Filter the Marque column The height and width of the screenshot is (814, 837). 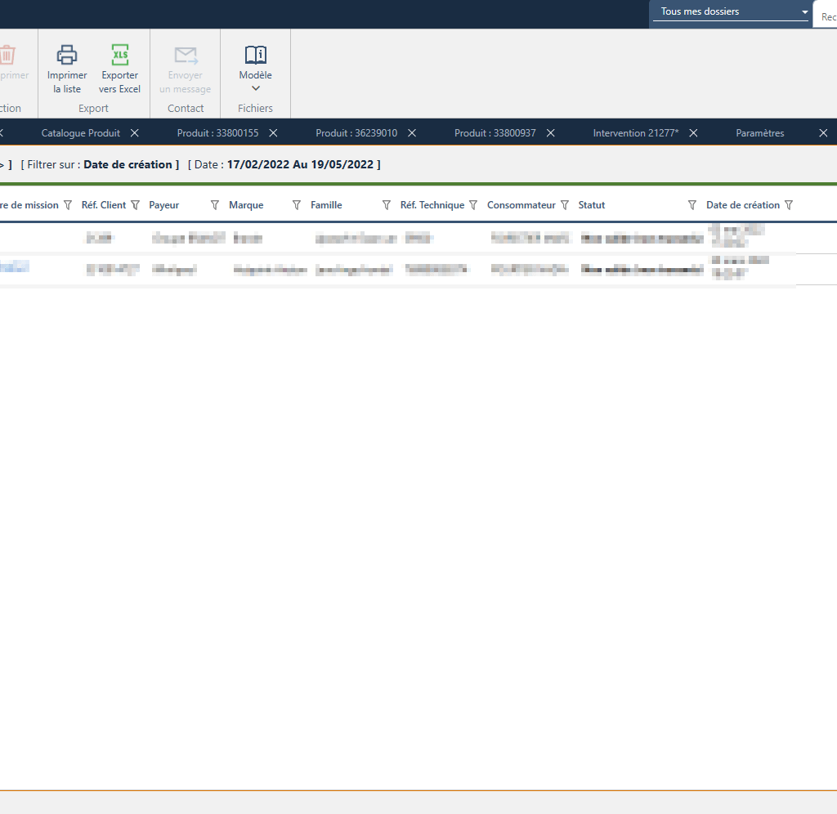pyautogui.click(x=297, y=205)
